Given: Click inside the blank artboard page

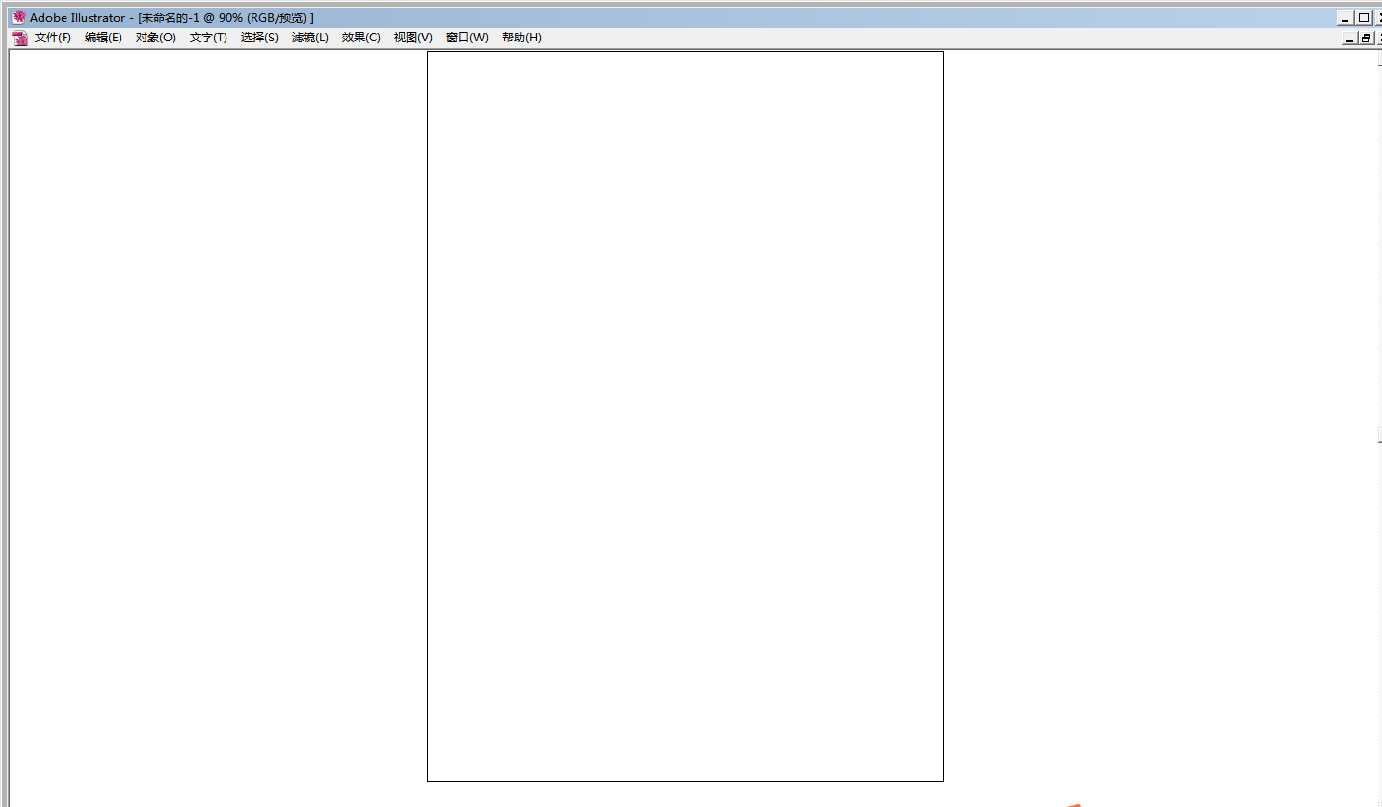Looking at the screenshot, I should coord(685,416).
